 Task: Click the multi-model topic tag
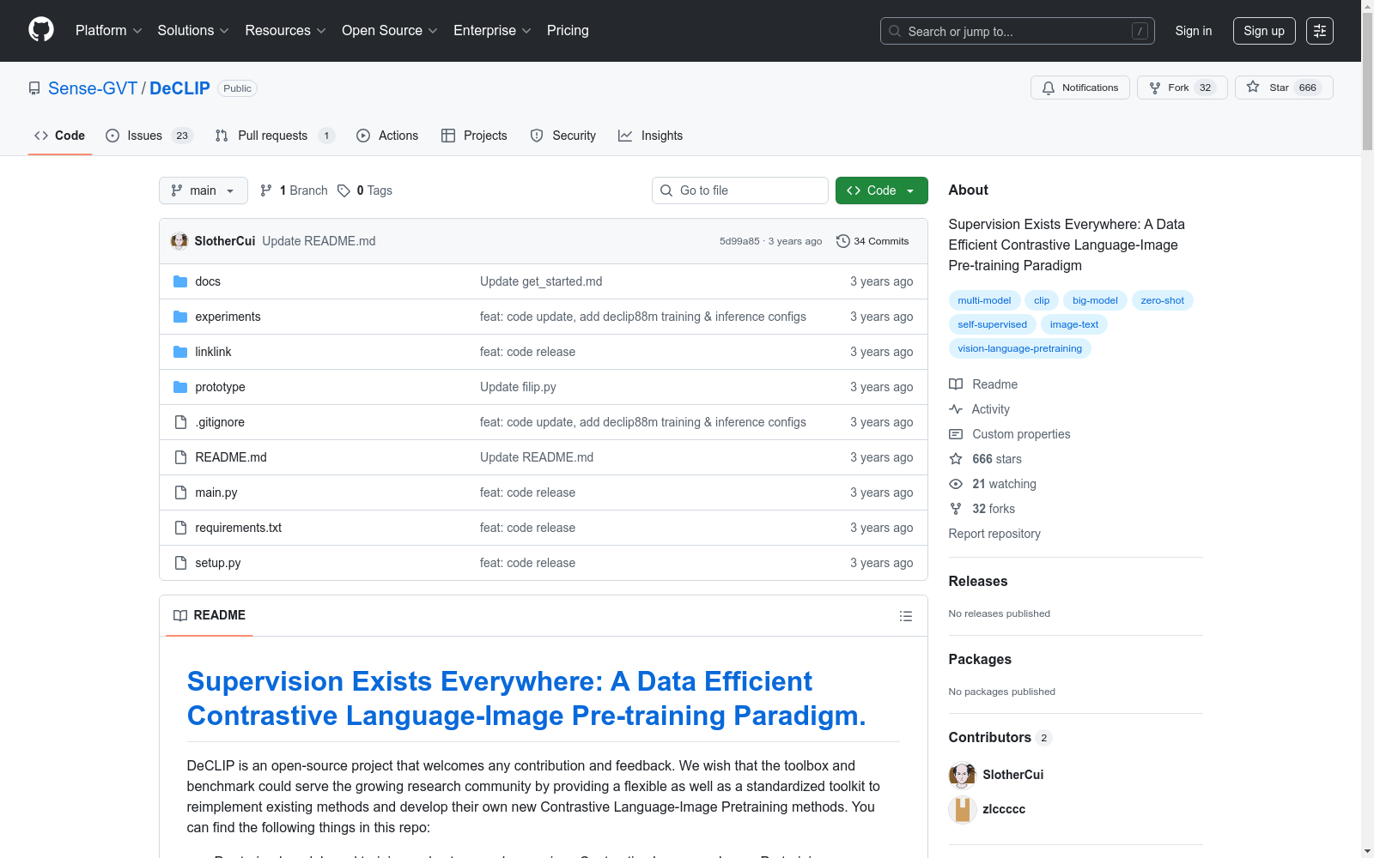(984, 300)
